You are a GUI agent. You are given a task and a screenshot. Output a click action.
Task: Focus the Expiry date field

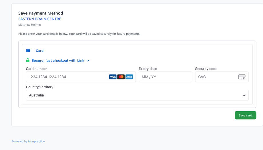click(166, 77)
